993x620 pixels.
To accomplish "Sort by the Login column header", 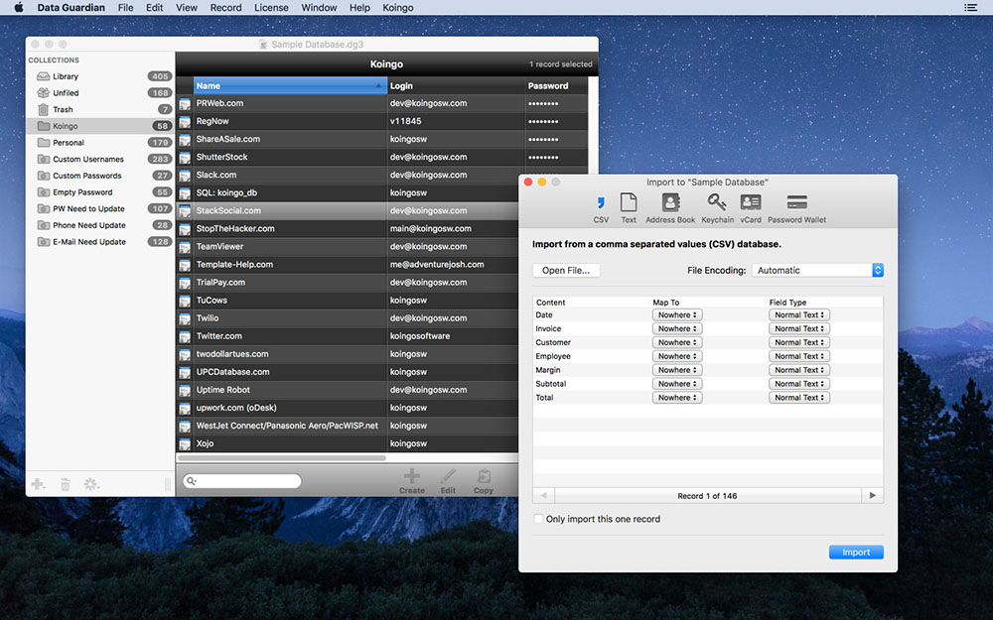I will click(x=456, y=86).
